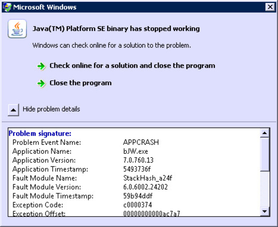
Task: Click the Microsoft Windows title bar icon
Action: tap(7, 7)
